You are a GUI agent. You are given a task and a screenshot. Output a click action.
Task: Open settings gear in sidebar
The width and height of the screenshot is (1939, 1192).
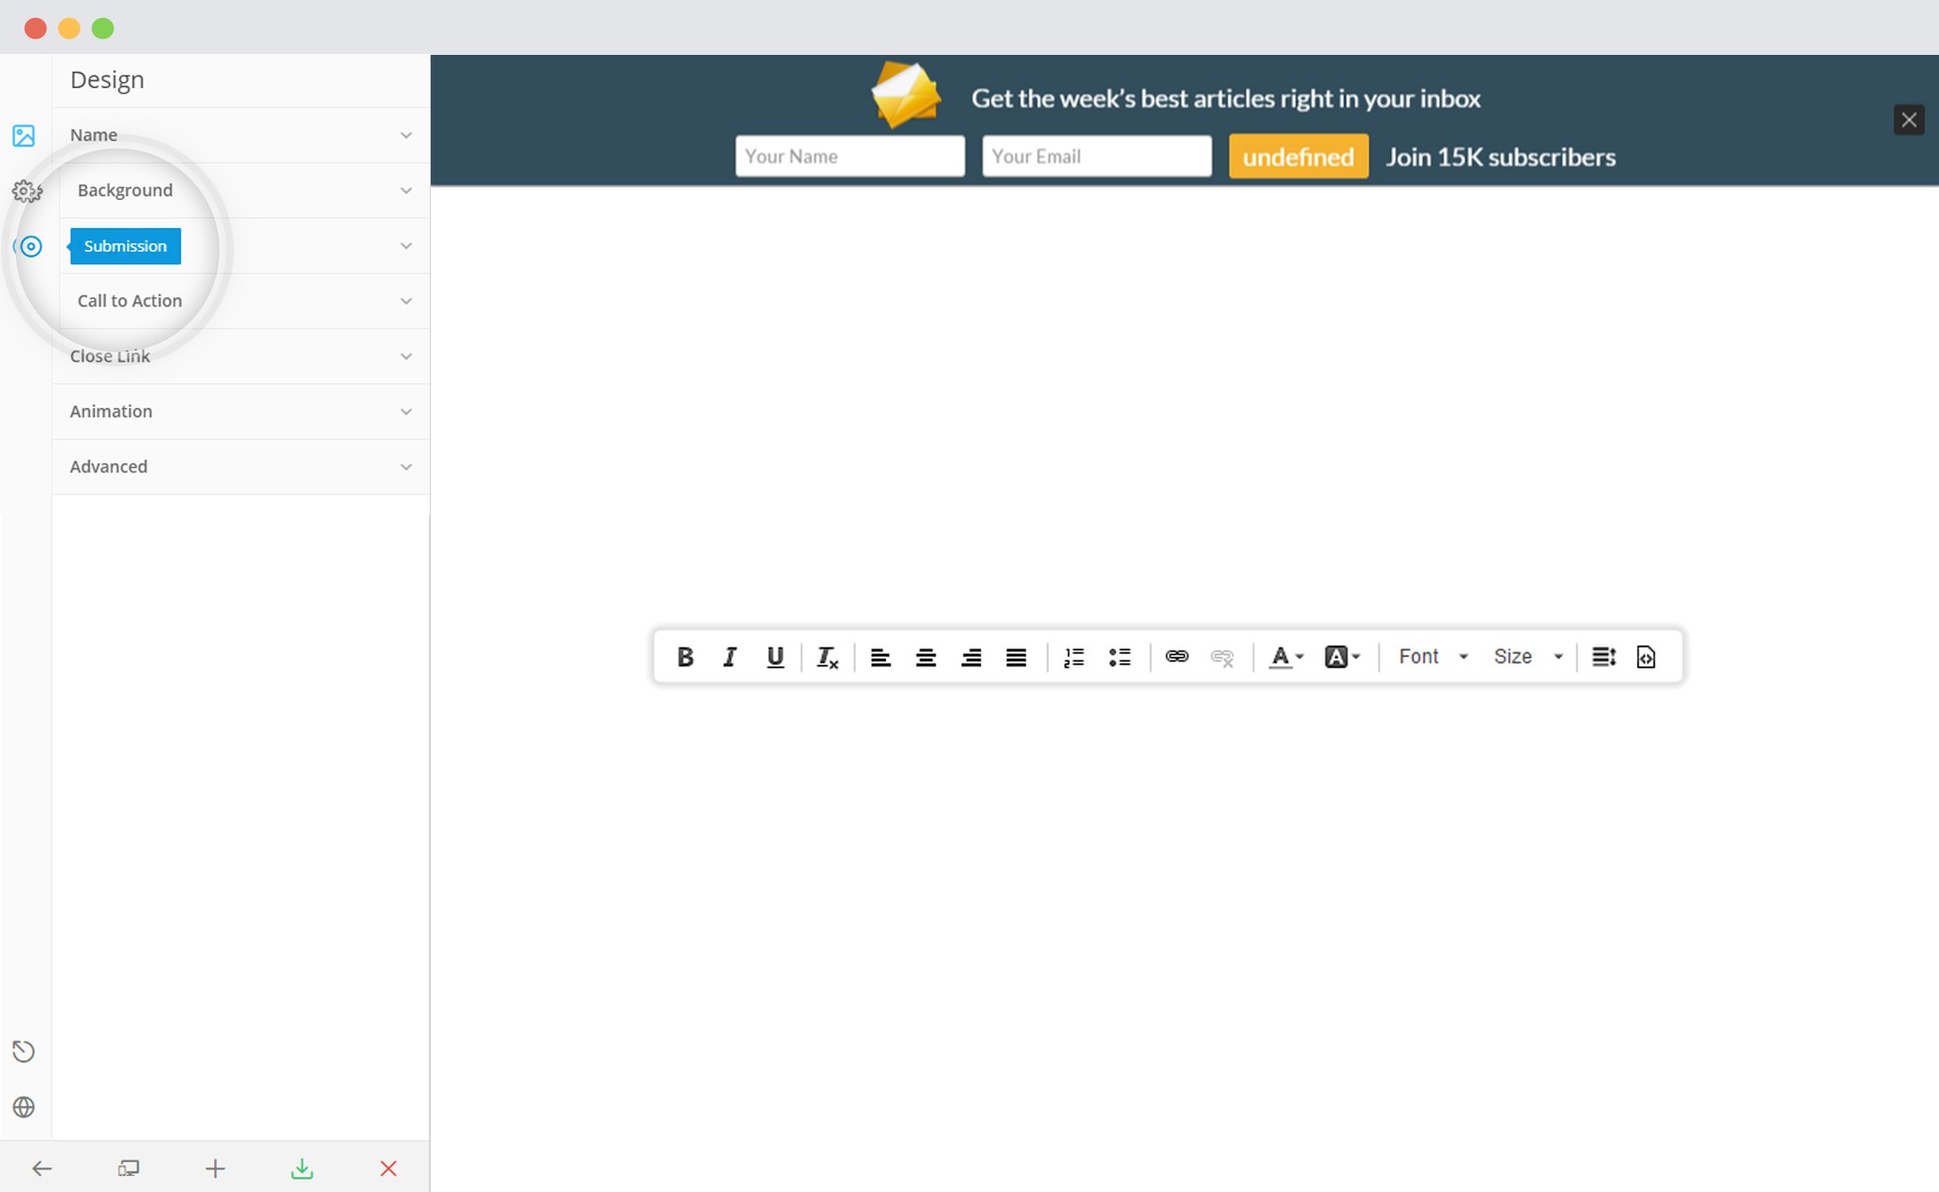click(27, 191)
